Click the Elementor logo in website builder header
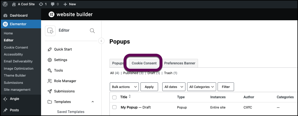 point(51,14)
